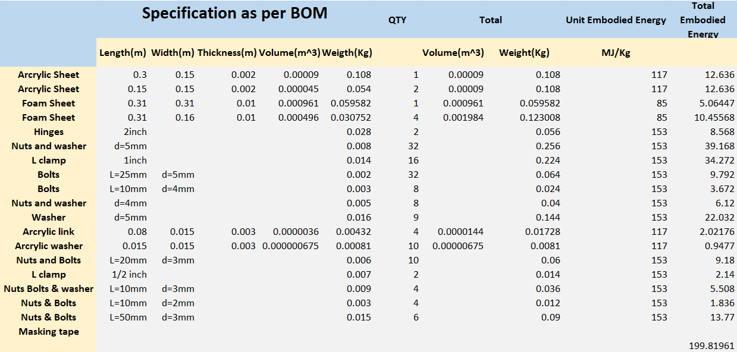The image size is (737, 352).
Task: Click the 'Nuts Bolts & washer' row label
Action: coord(49,289)
